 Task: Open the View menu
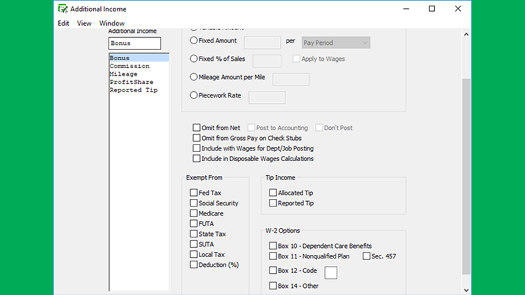(x=84, y=23)
